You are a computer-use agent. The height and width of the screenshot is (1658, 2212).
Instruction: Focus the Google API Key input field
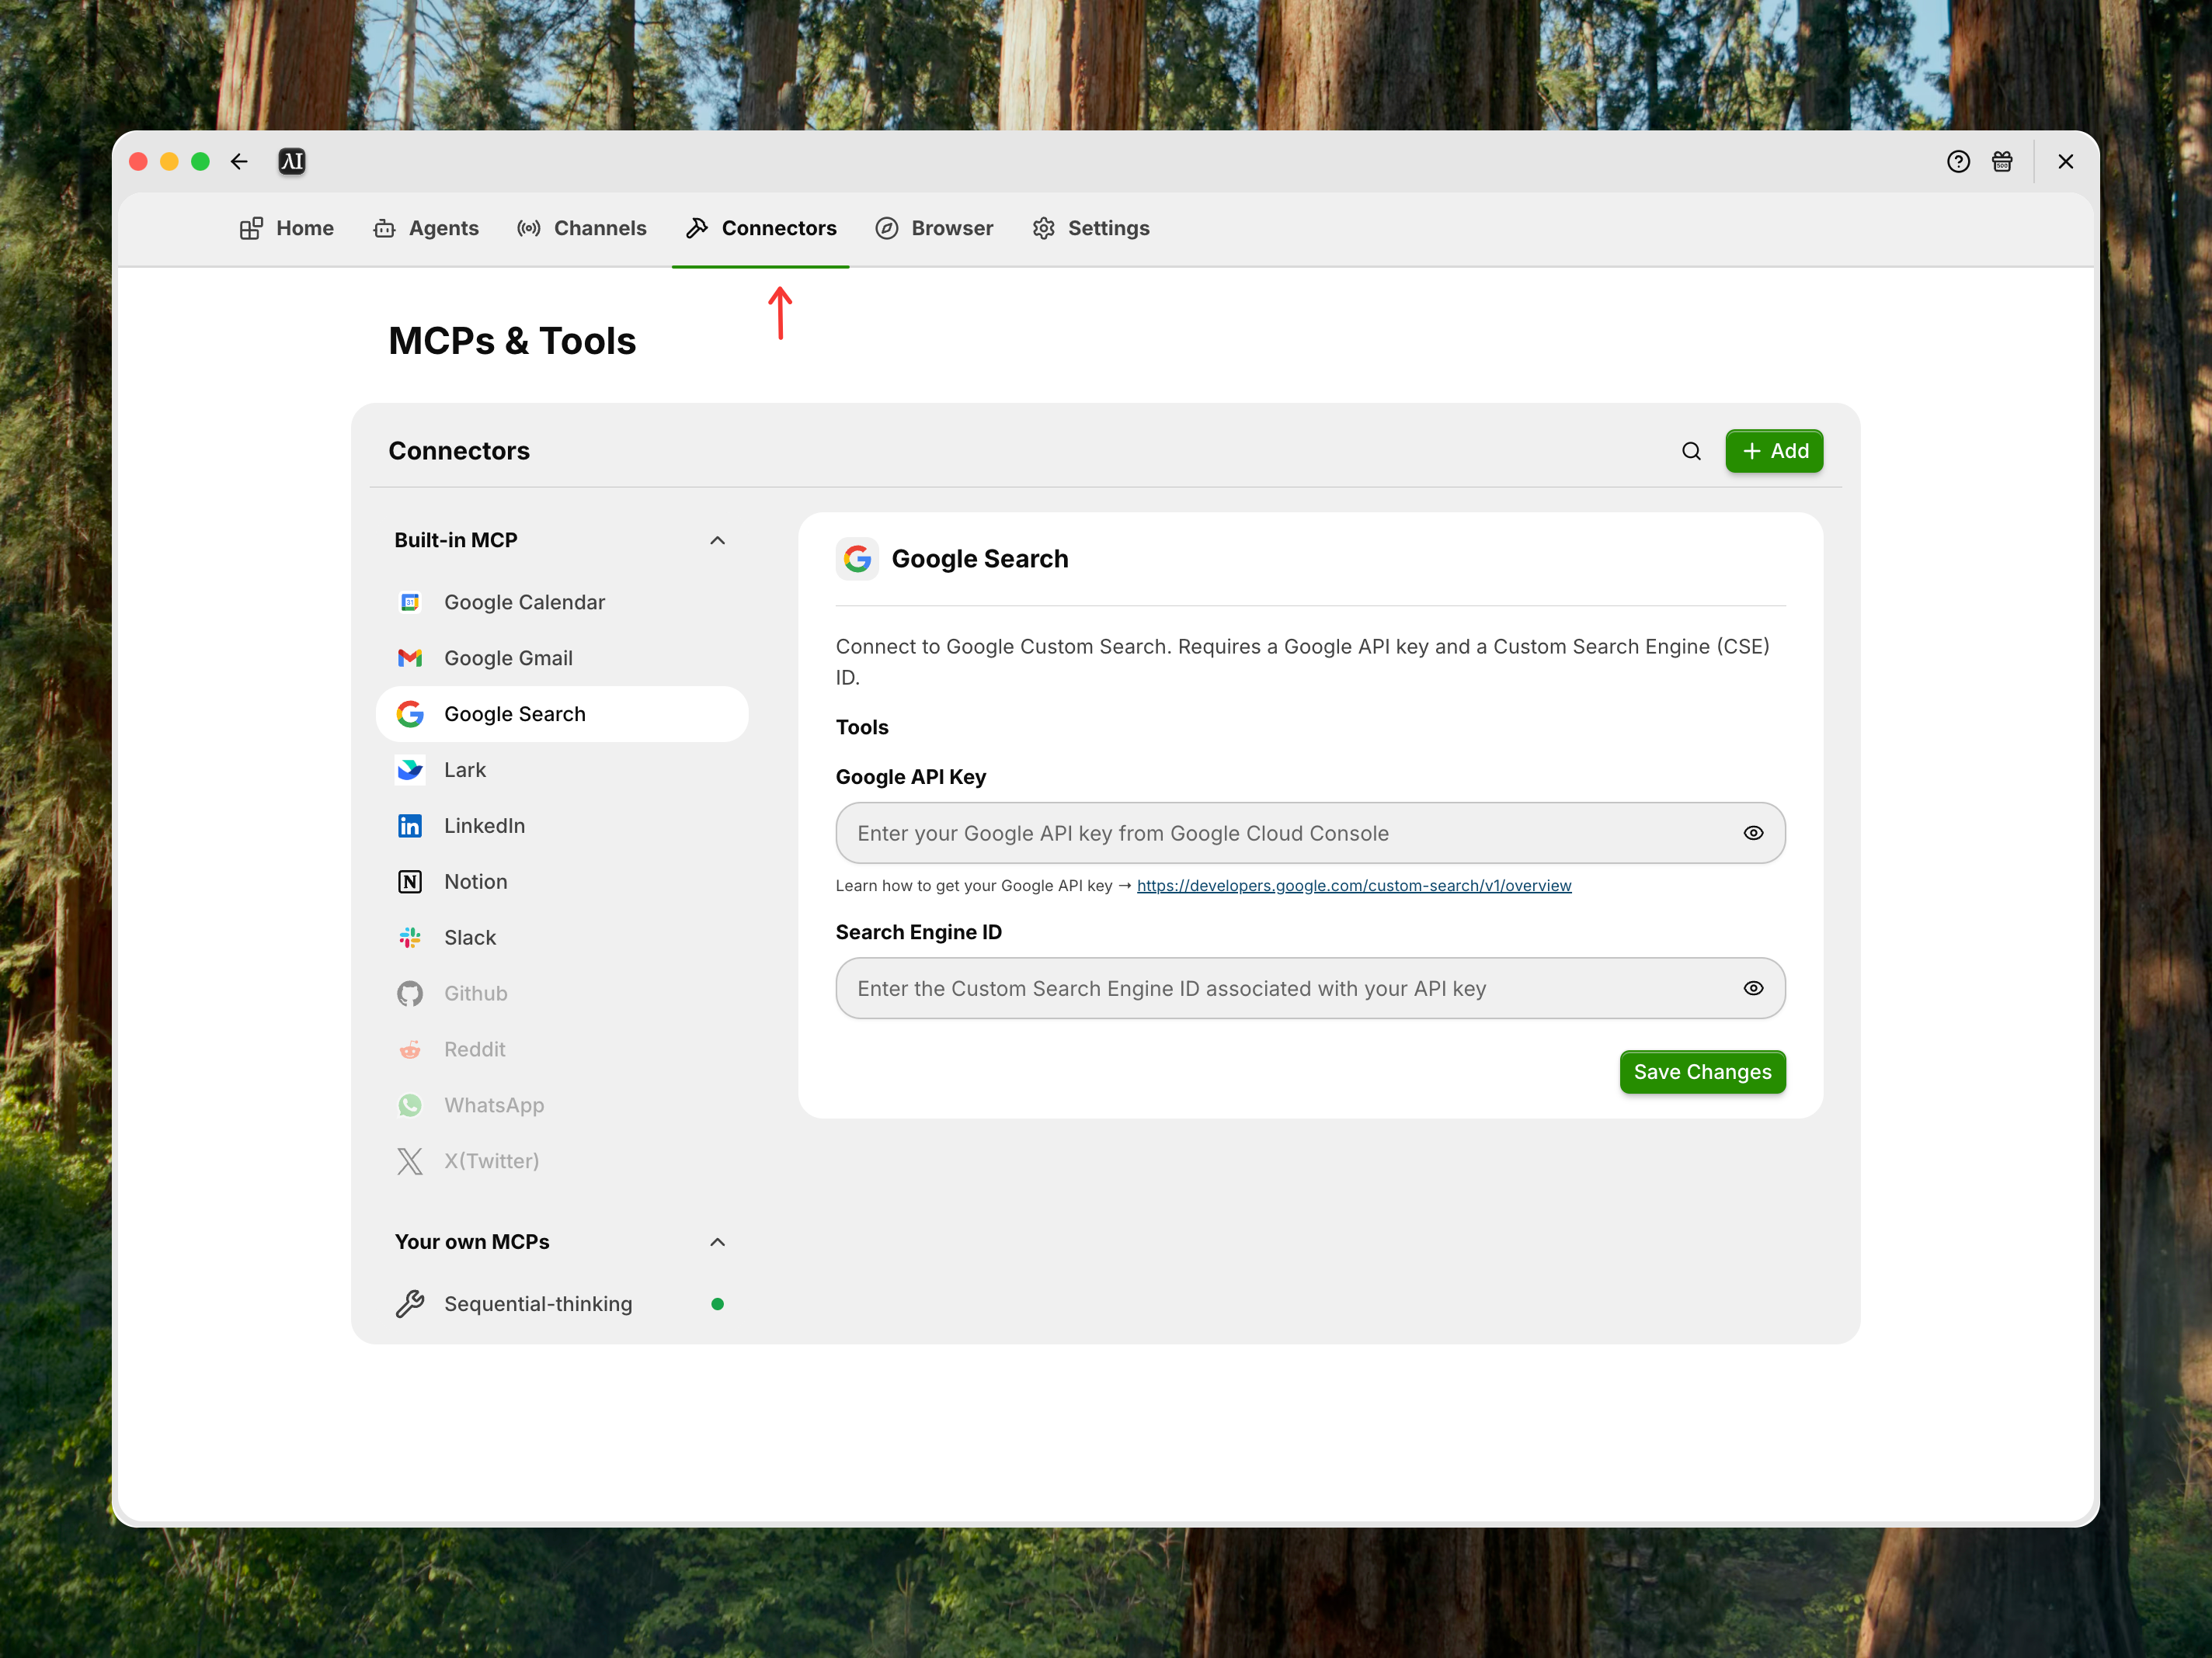coord(1310,834)
